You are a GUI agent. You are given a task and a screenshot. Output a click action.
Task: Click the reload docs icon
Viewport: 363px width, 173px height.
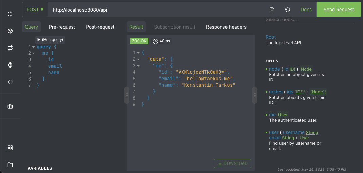coord(288,10)
